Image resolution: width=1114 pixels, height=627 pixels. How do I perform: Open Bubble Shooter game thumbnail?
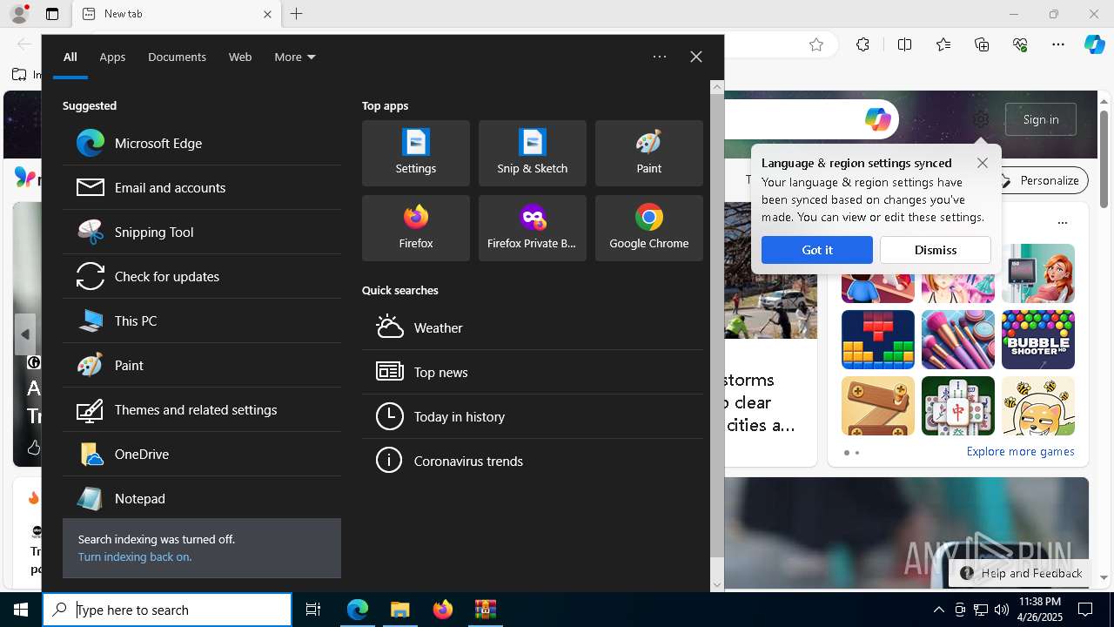pos(1038,340)
